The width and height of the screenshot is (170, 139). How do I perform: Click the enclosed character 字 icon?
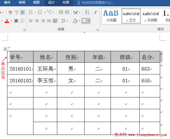click(22, 21)
